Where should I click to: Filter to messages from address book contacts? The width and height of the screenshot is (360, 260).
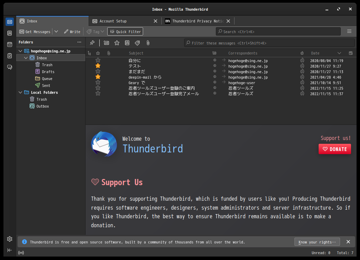[x=127, y=43]
